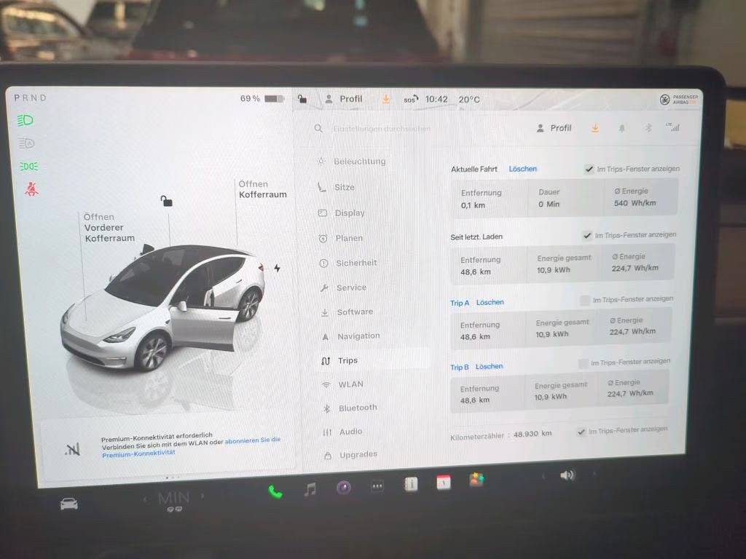Decrease temperature with left arrow near MIN

pos(146,499)
